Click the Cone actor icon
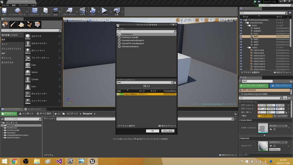 coord(28,87)
